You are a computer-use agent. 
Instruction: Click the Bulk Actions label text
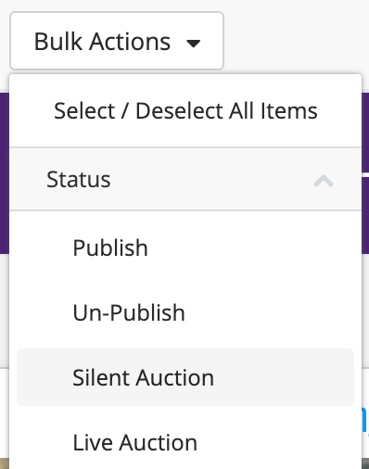(102, 42)
